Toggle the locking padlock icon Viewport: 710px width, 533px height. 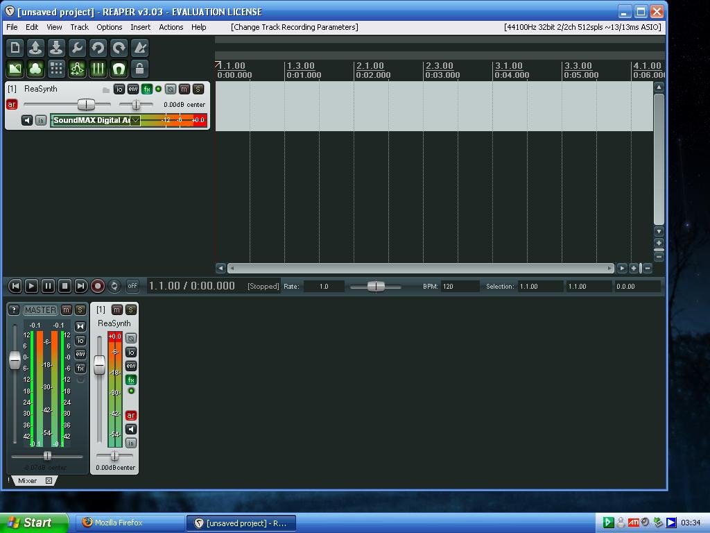point(139,69)
